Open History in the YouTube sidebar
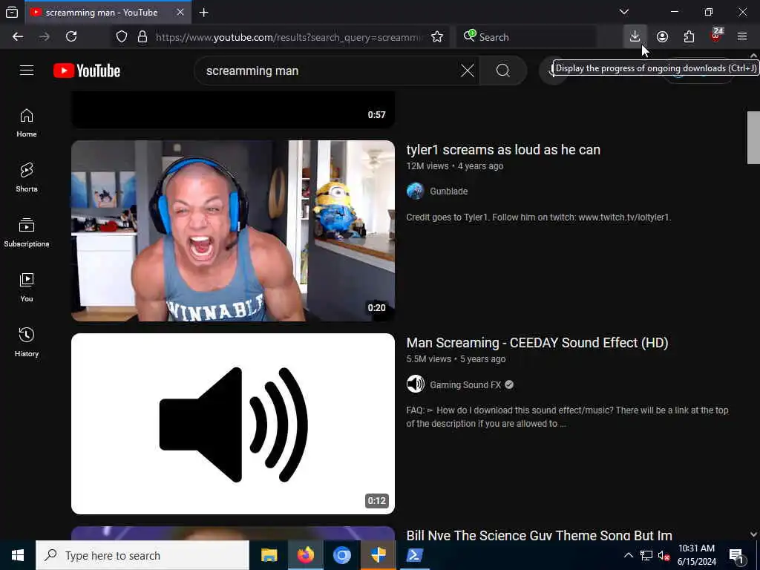 (x=27, y=343)
